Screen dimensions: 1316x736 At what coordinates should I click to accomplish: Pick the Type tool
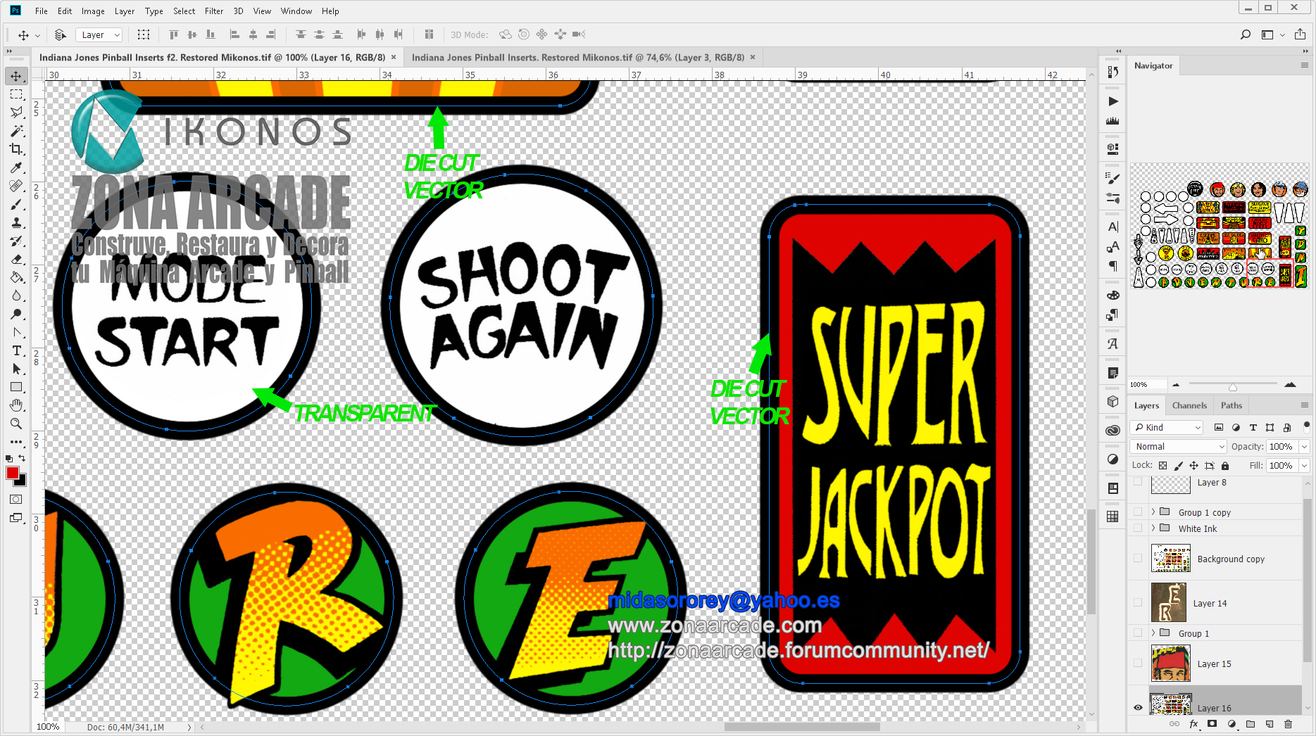tap(16, 350)
